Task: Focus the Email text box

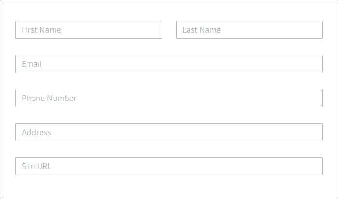Action: pos(169,64)
